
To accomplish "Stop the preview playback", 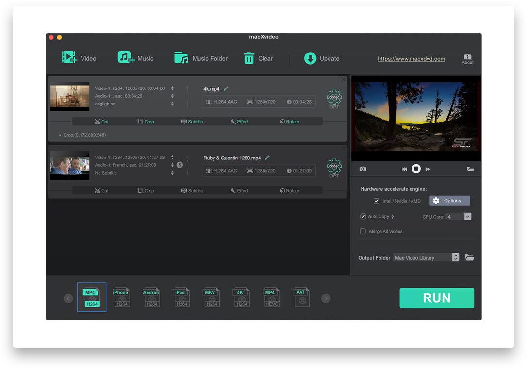I will (416, 169).
